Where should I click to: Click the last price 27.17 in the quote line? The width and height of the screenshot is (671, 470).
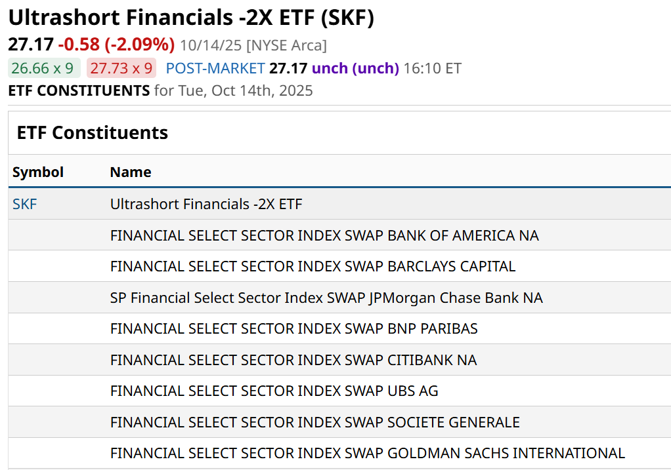pos(31,45)
